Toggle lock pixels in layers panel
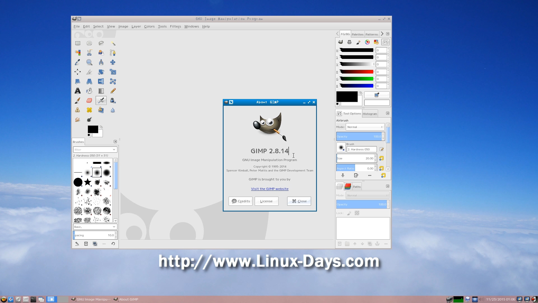The image size is (538, 303). [349, 213]
